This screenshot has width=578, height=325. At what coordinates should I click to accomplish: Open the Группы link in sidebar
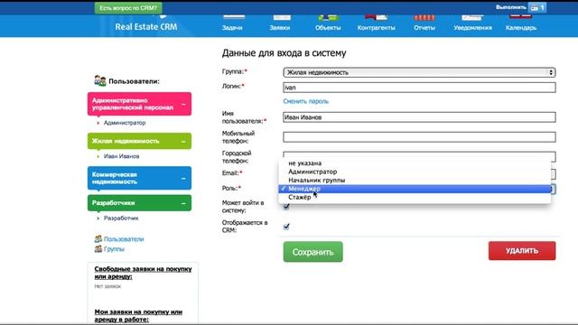114,249
